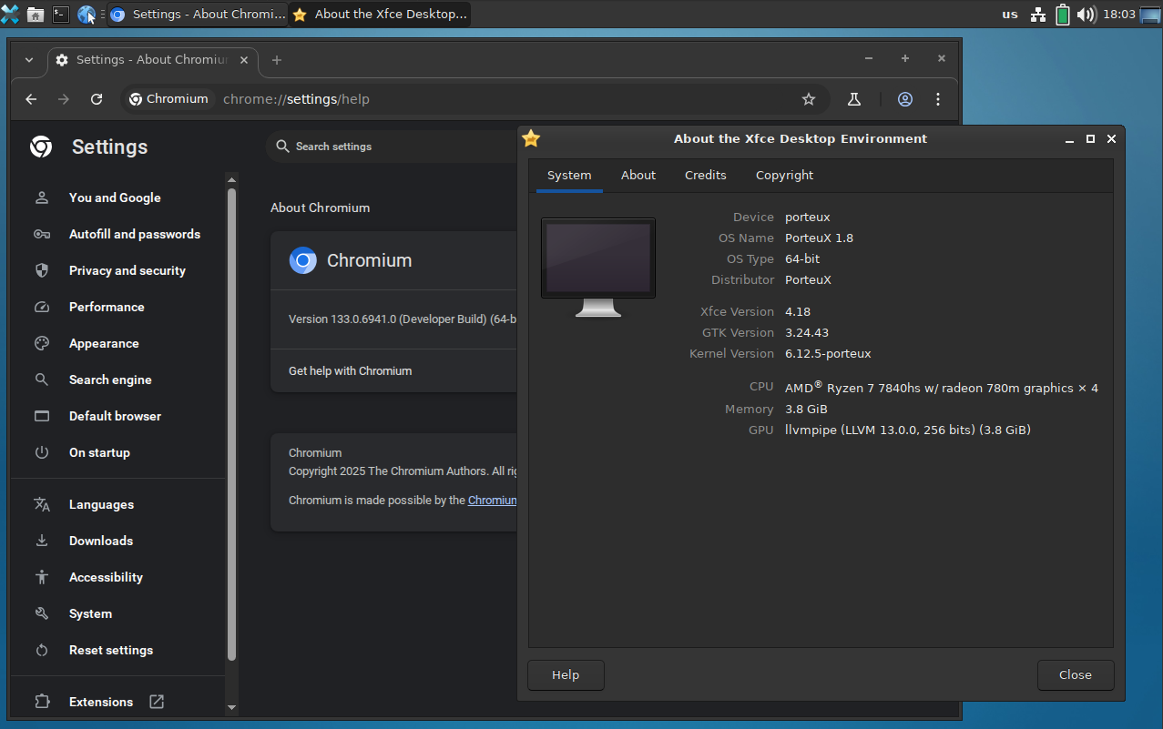Click the OS Name value PorteuX 1.8
The image size is (1163, 729).
(819, 238)
